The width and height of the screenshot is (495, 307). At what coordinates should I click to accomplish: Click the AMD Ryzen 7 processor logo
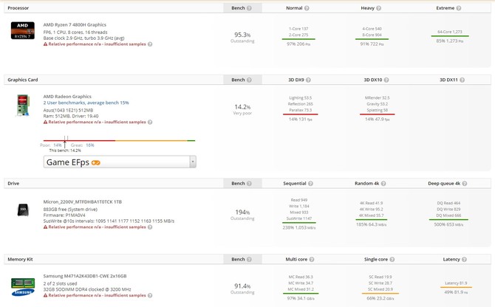coord(23,30)
